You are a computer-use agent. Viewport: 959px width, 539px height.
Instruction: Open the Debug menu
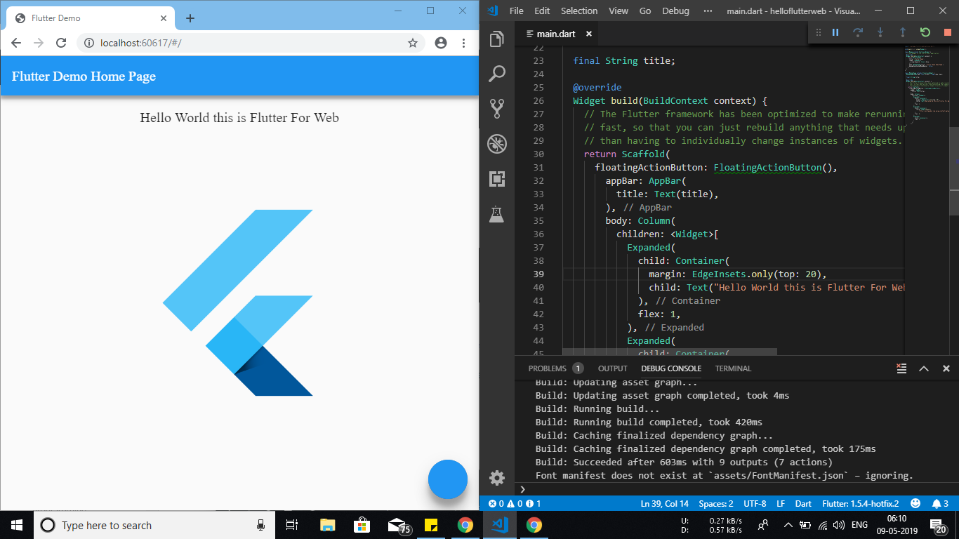coord(676,11)
